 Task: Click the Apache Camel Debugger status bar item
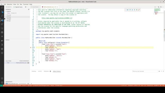pos(41,86)
